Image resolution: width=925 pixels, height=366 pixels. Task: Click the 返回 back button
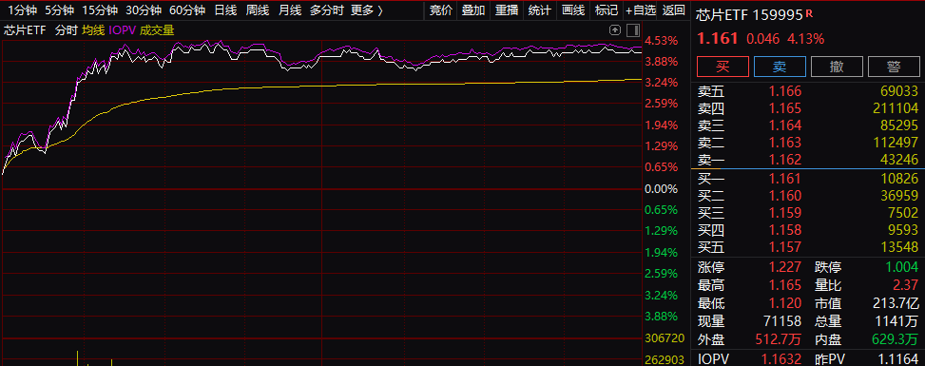coord(674,10)
